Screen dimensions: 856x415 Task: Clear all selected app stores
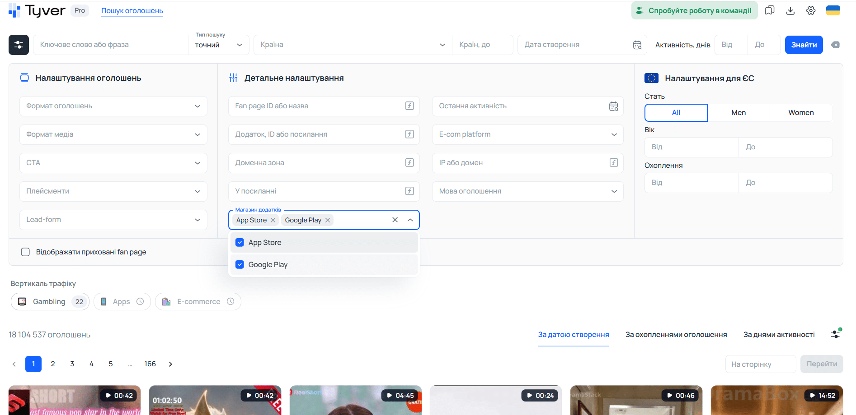click(x=395, y=220)
